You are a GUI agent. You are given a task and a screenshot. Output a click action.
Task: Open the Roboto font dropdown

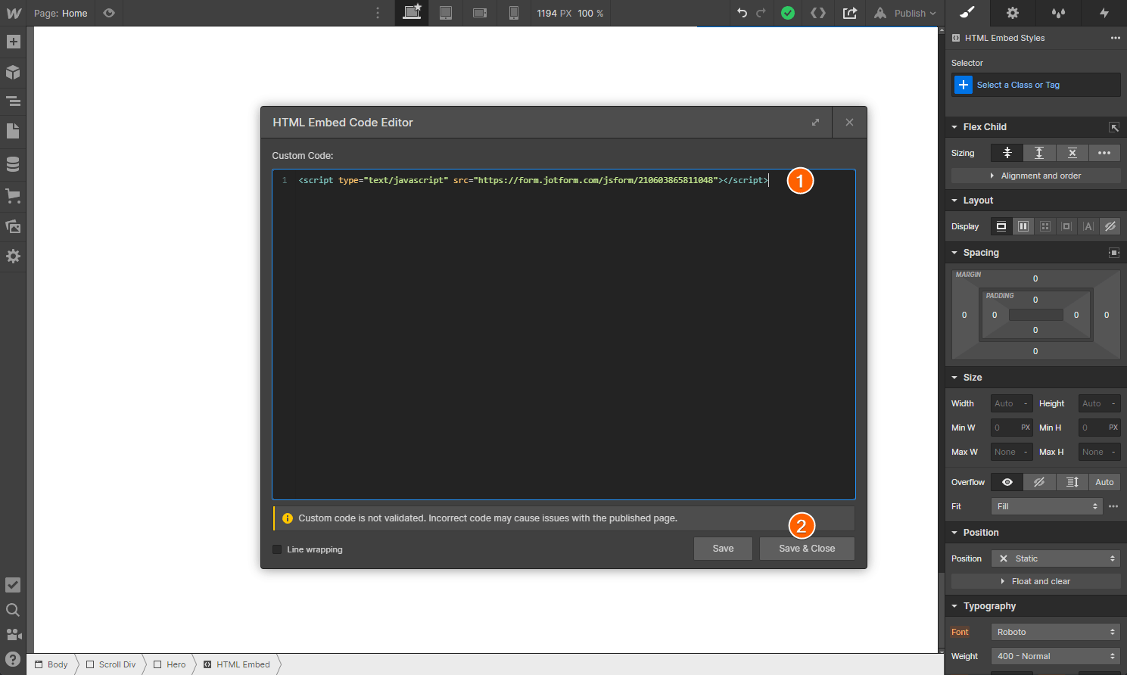click(1054, 632)
